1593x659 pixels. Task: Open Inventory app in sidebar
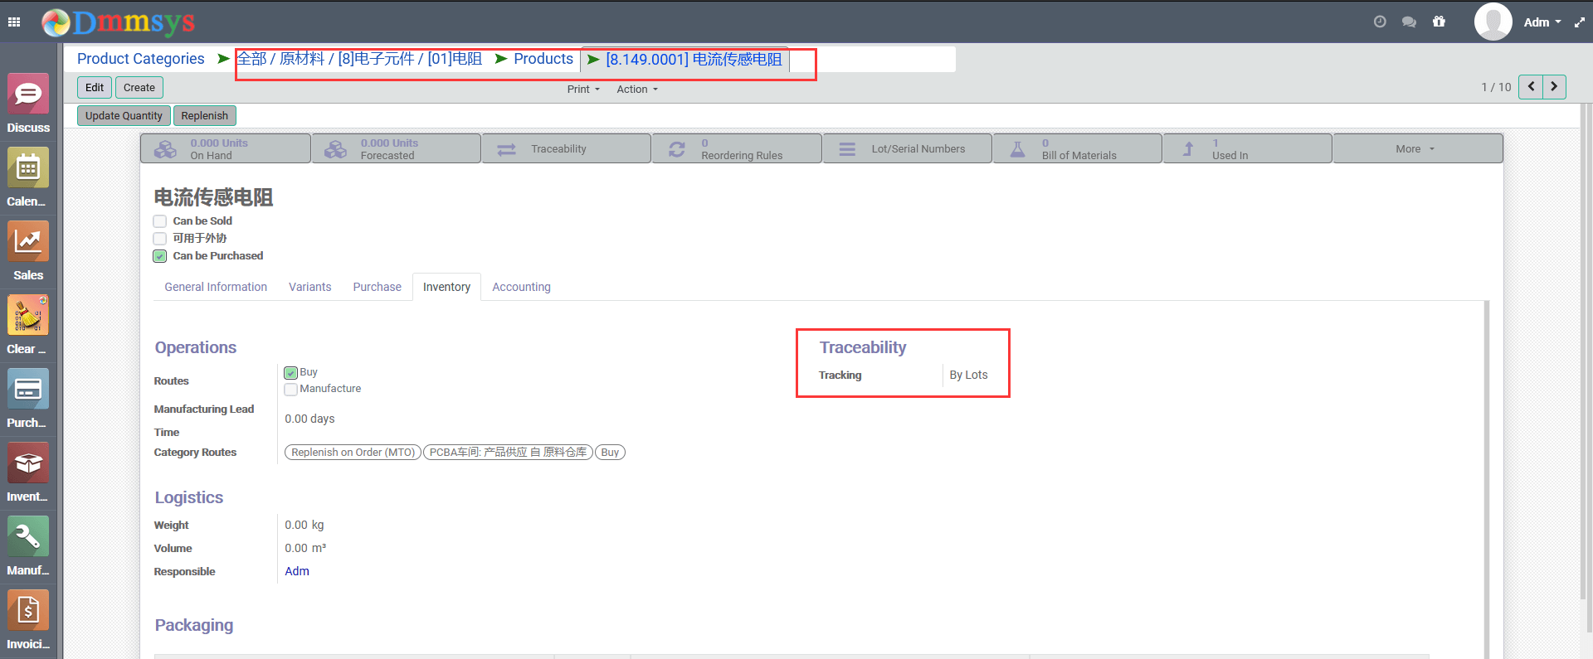coord(28,472)
